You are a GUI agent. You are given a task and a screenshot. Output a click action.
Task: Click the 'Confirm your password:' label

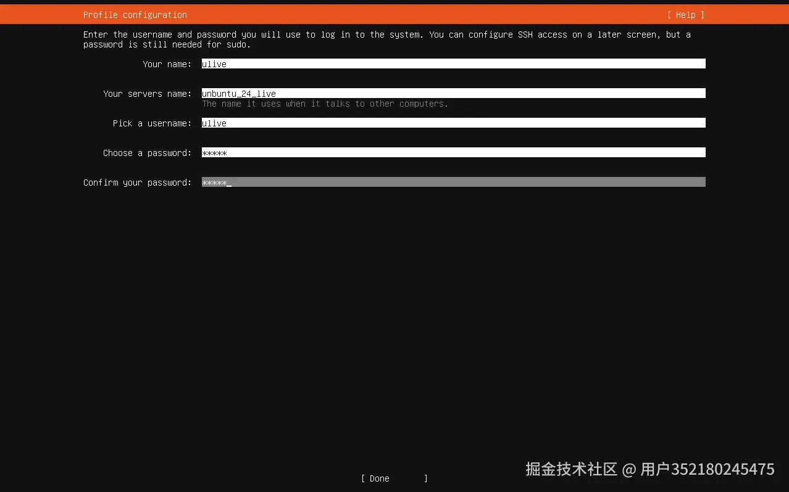138,182
